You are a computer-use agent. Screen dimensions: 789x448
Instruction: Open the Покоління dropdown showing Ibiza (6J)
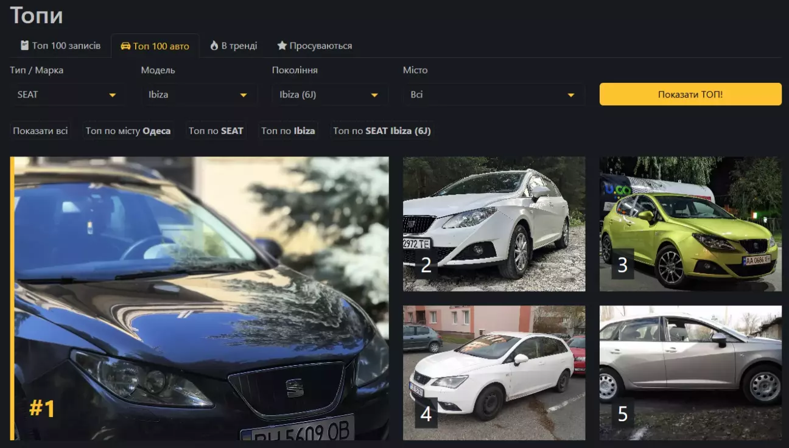pos(329,95)
